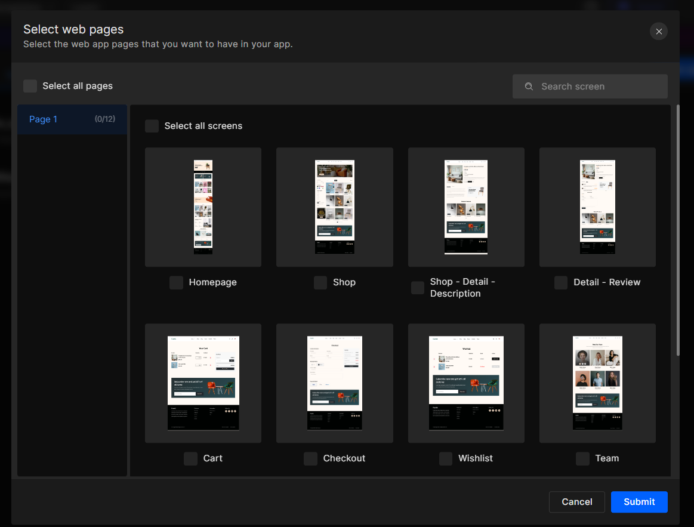Click the Cancel button
This screenshot has width=694, height=527.
[x=576, y=502]
